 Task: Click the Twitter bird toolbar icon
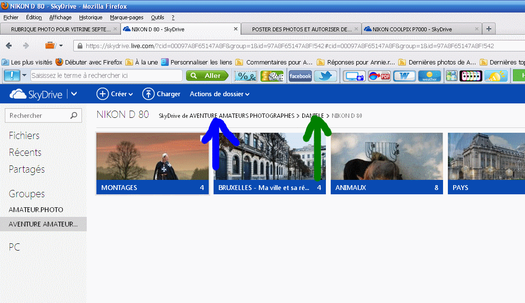click(325, 76)
